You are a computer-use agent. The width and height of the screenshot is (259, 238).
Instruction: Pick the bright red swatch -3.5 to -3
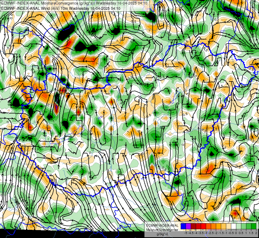click(203, 226)
